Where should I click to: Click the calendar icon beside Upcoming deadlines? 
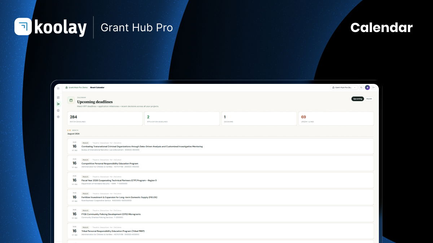[71, 100]
